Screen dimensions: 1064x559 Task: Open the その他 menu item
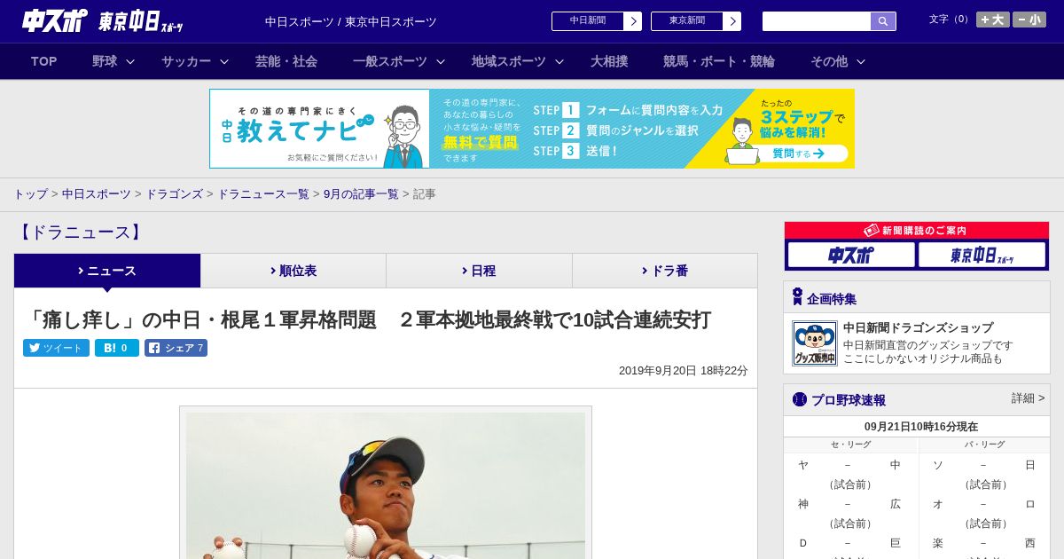click(x=829, y=61)
